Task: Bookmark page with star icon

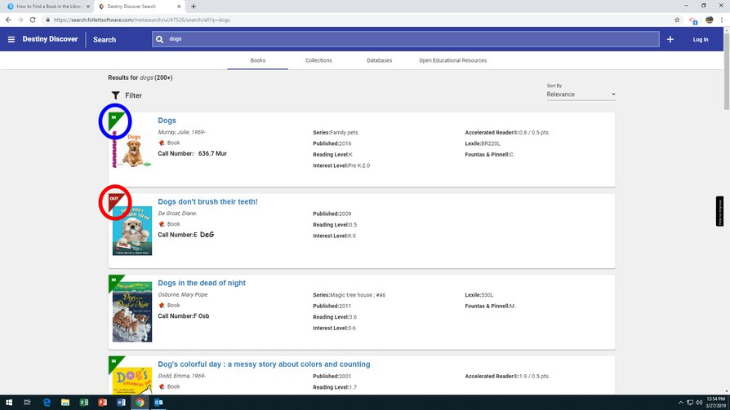Action: click(677, 20)
